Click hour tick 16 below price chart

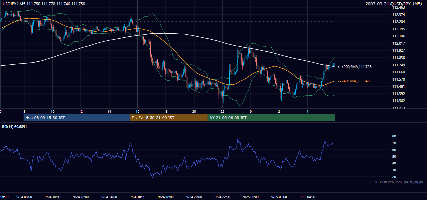tap(137, 111)
